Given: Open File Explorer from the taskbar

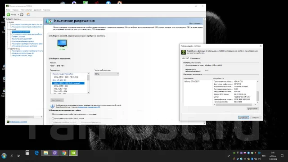Looking at the screenshot, I should tap(46, 153).
